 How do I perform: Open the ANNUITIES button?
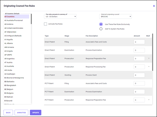point(21,113)
